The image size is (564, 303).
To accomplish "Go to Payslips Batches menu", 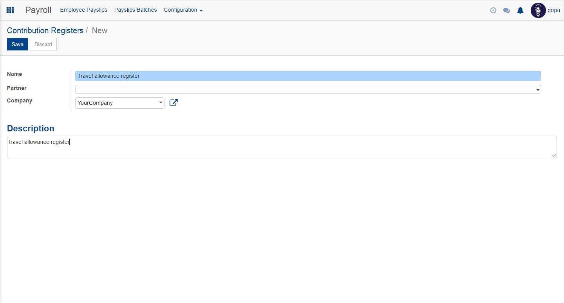I will [x=136, y=10].
